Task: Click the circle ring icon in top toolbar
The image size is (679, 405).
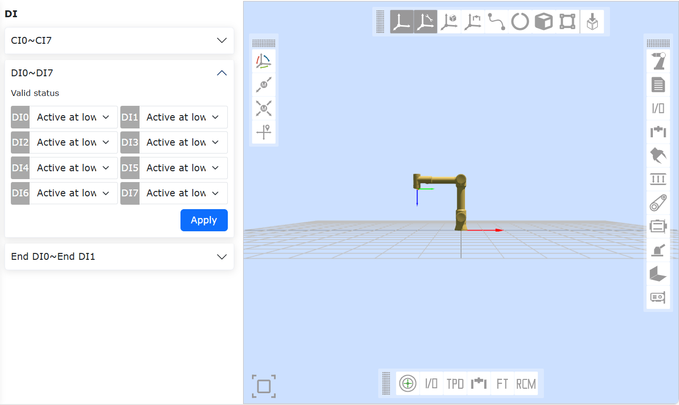Action: (520, 22)
